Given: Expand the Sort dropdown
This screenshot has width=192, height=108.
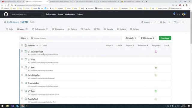Looking at the screenshot, I should tap(167, 45).
